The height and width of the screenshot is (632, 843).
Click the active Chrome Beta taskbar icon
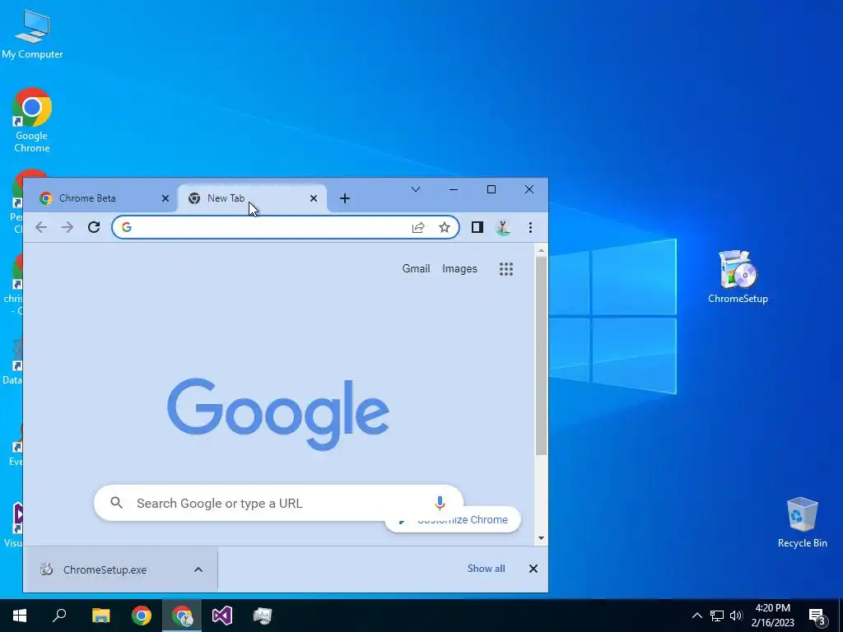182,616
